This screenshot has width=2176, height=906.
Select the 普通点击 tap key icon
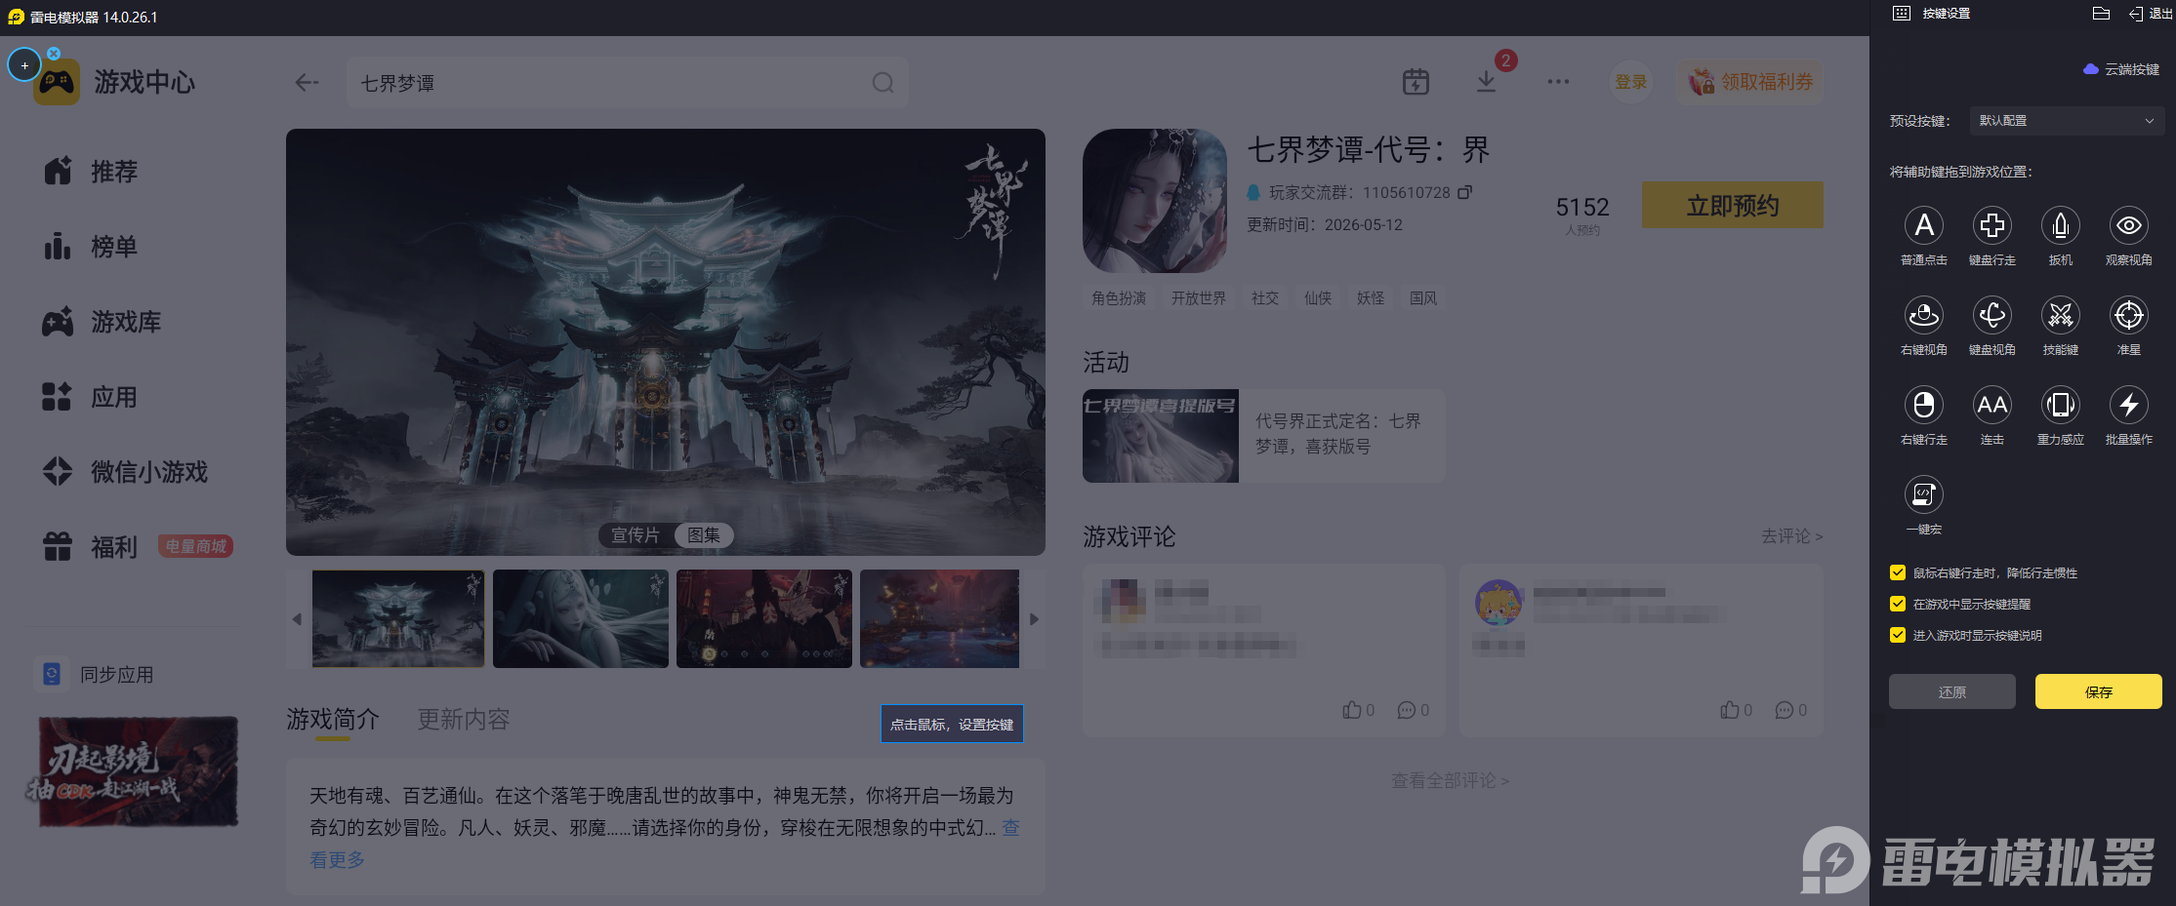pos(1923,225)
